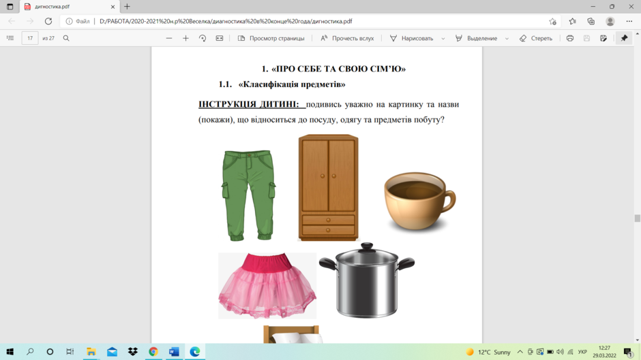Open the table of contents sidebar

10,38
